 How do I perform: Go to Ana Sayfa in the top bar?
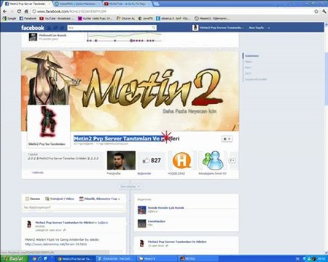256,28
